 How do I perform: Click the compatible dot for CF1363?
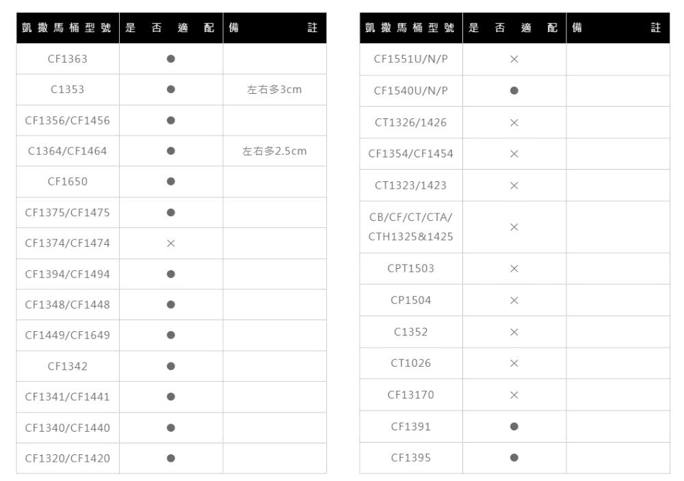(171, 59)
